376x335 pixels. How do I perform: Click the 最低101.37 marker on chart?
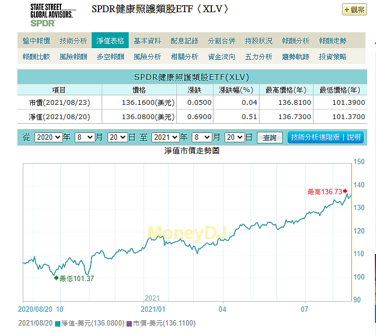tap(74, 278)
